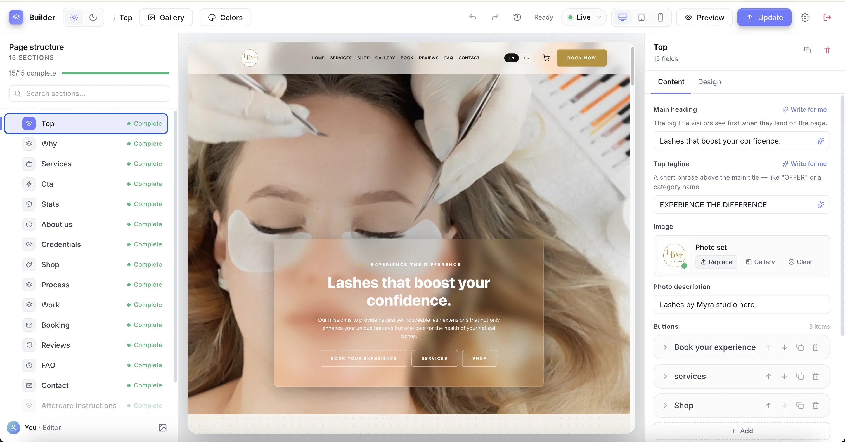This screenshot has width=845, height=442.
Task: Open the Gallery toolbar button
Action: [166, 17]
